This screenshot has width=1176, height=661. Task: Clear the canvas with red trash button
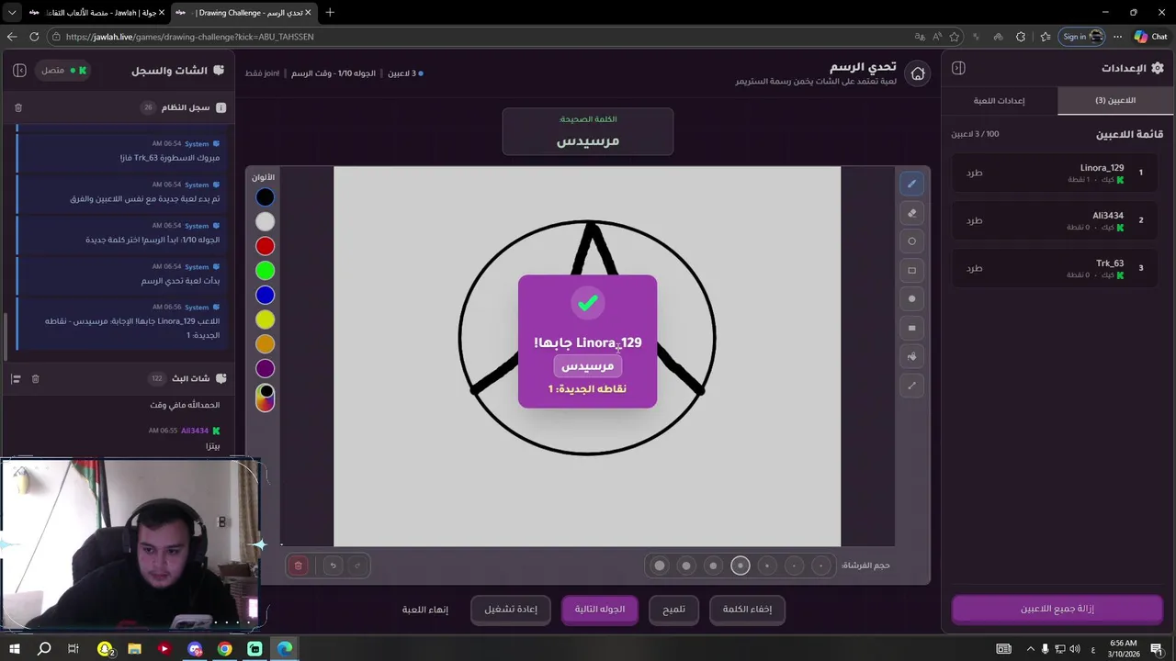click(x=298, y=566)
